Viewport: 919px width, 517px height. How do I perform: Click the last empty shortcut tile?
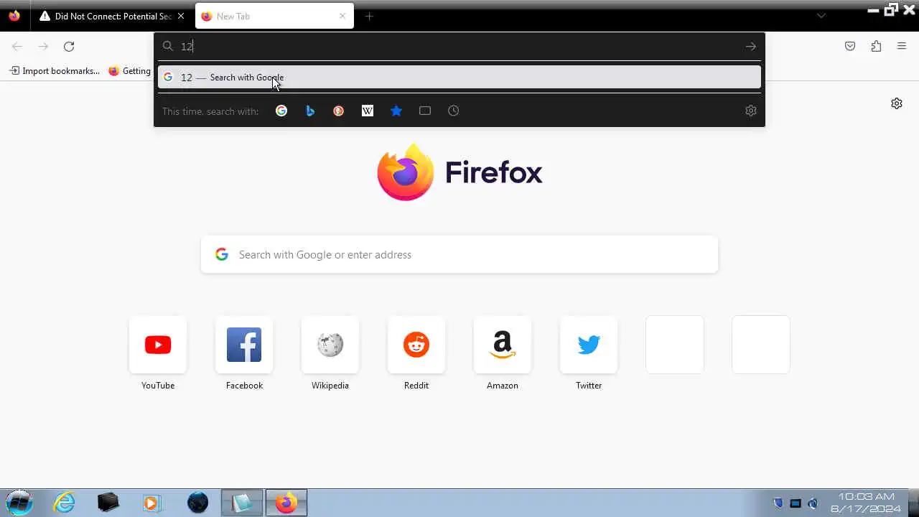[x=761, y=345]
